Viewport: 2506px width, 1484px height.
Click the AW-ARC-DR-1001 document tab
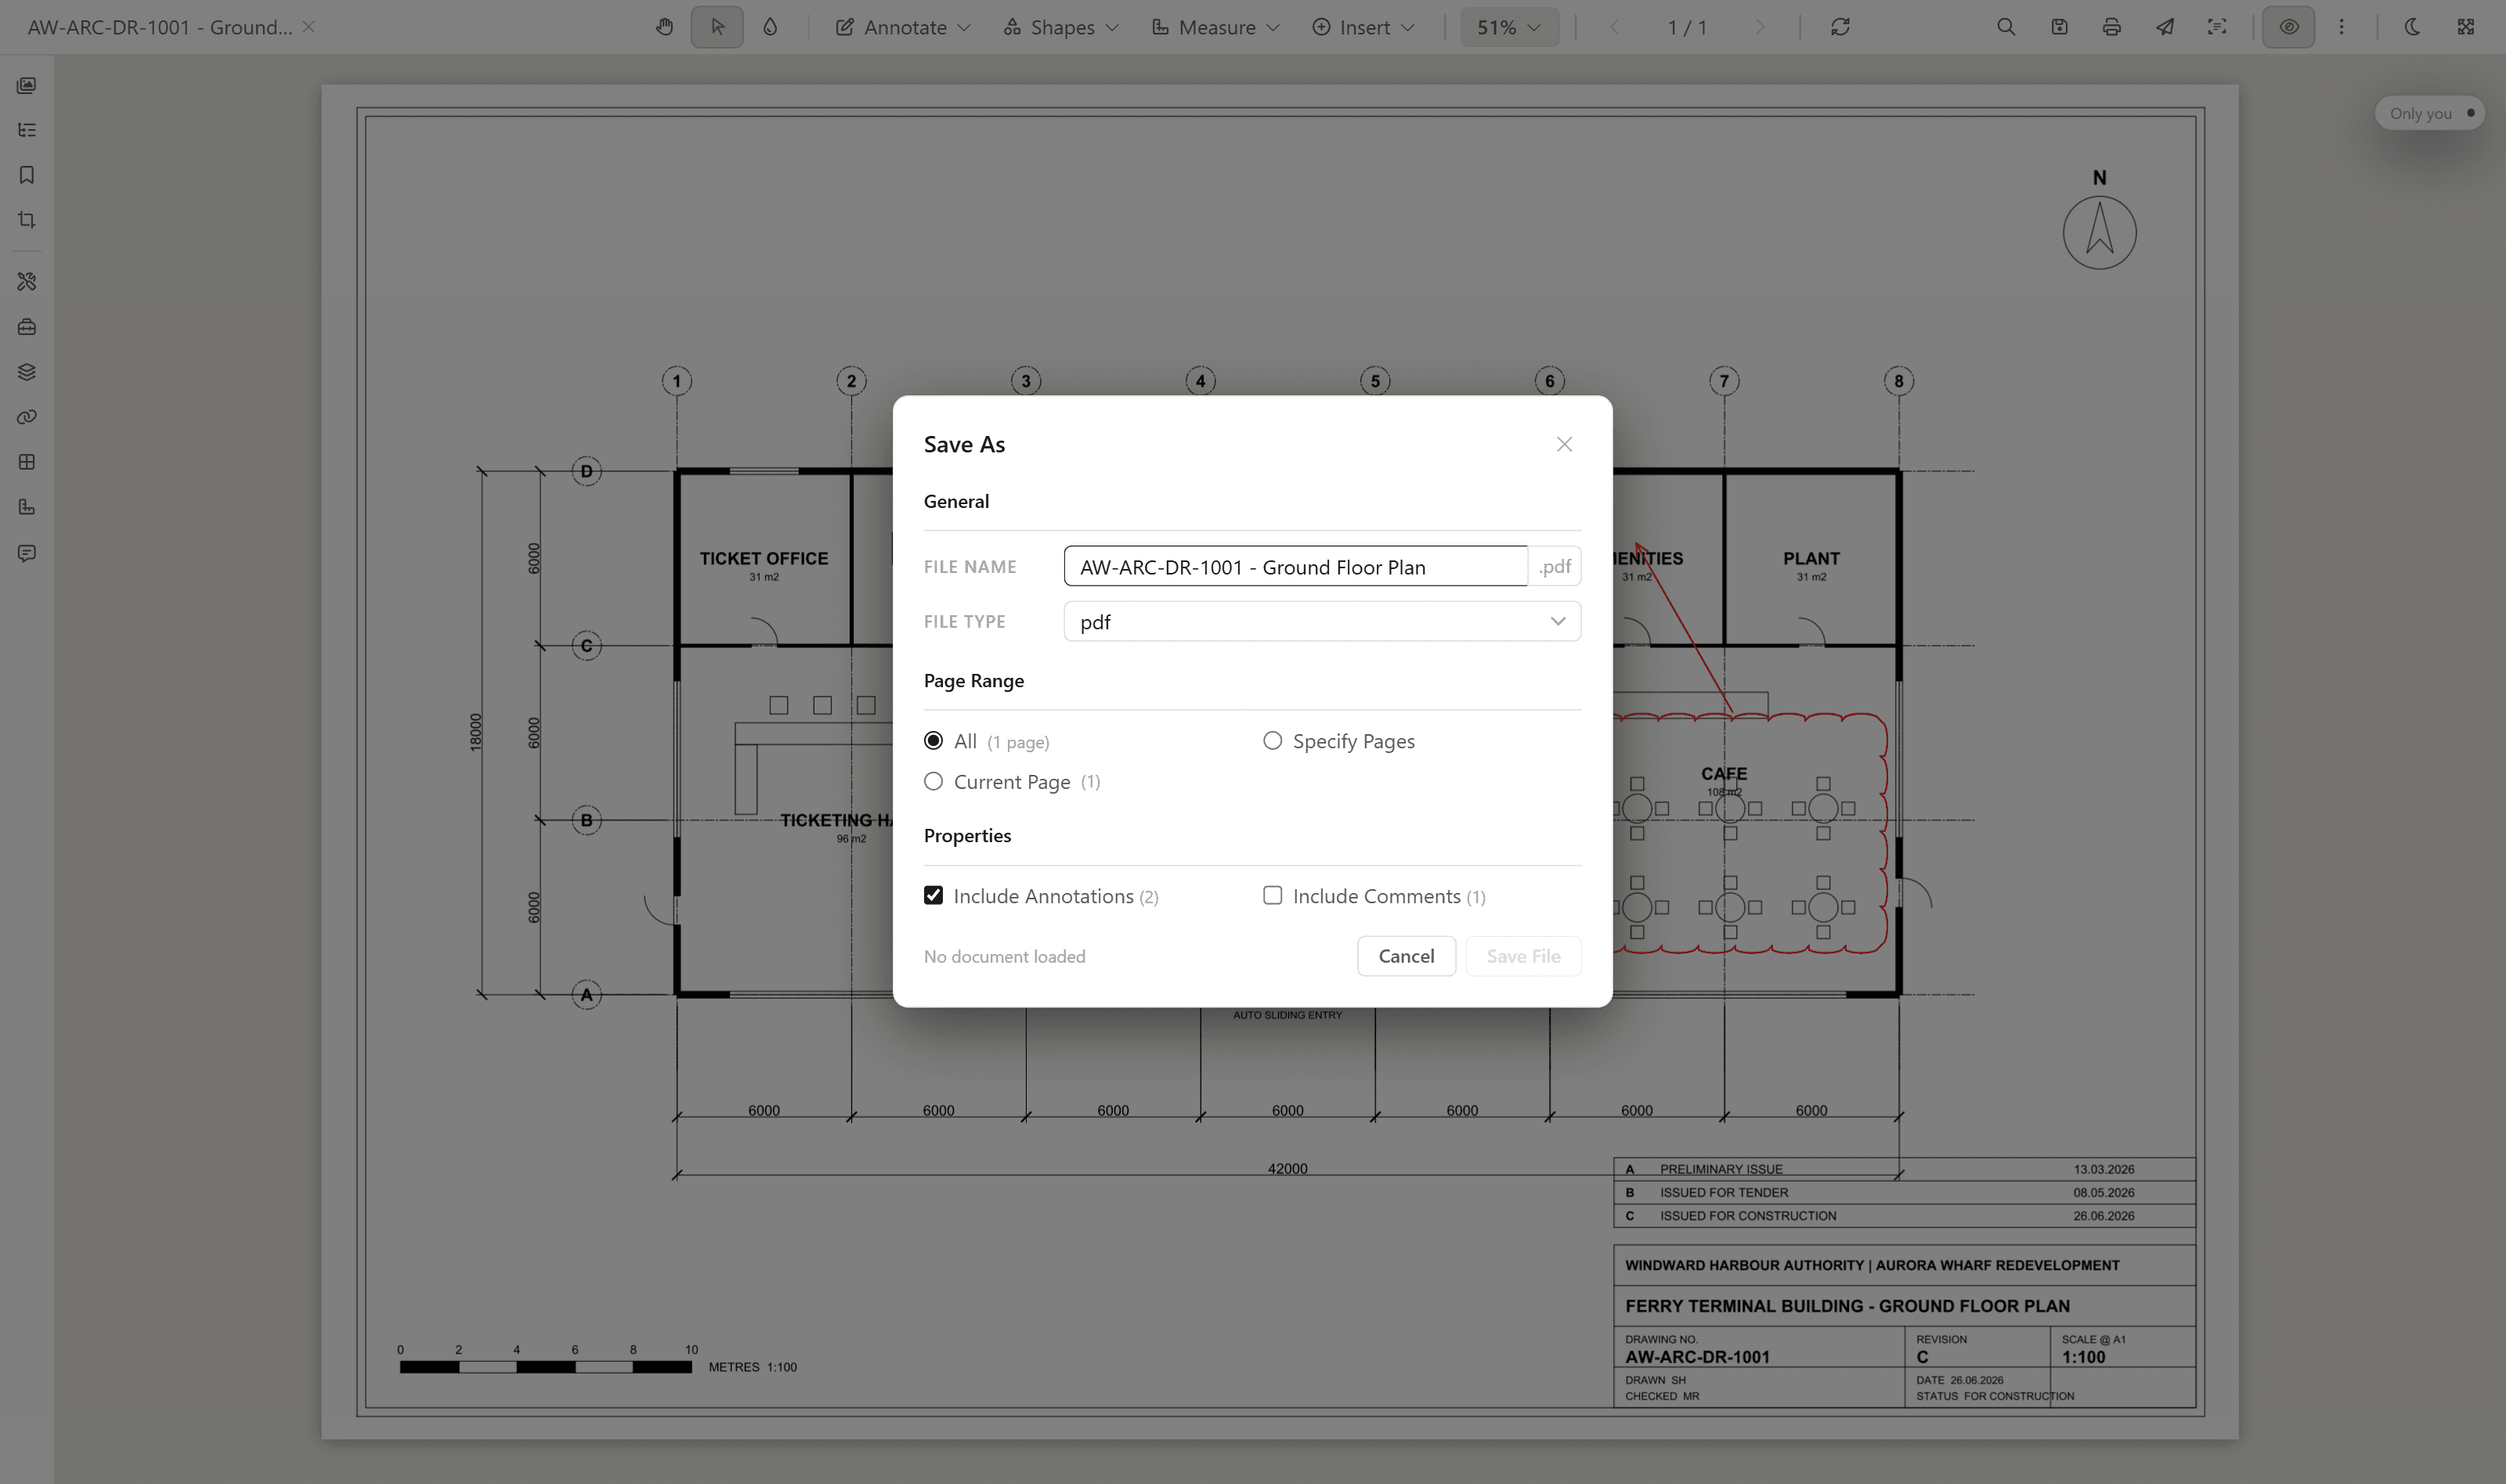pyautogui.click(x=160, y=27)
